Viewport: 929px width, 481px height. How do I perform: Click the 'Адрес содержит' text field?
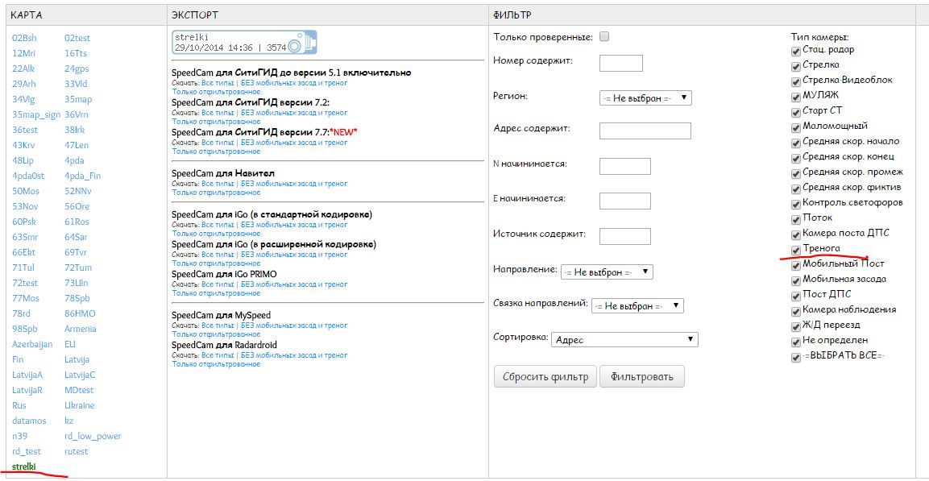click(645, 131)
